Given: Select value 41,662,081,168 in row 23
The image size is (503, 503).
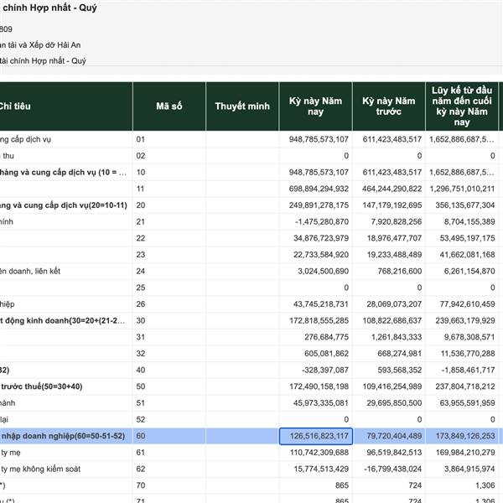Looking at the screenshot, I should [468, 255].
